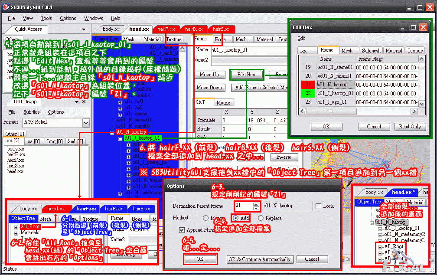Open the Quick Access panel dropdown arrow
The image size is (437, 275).
point(83,29)
